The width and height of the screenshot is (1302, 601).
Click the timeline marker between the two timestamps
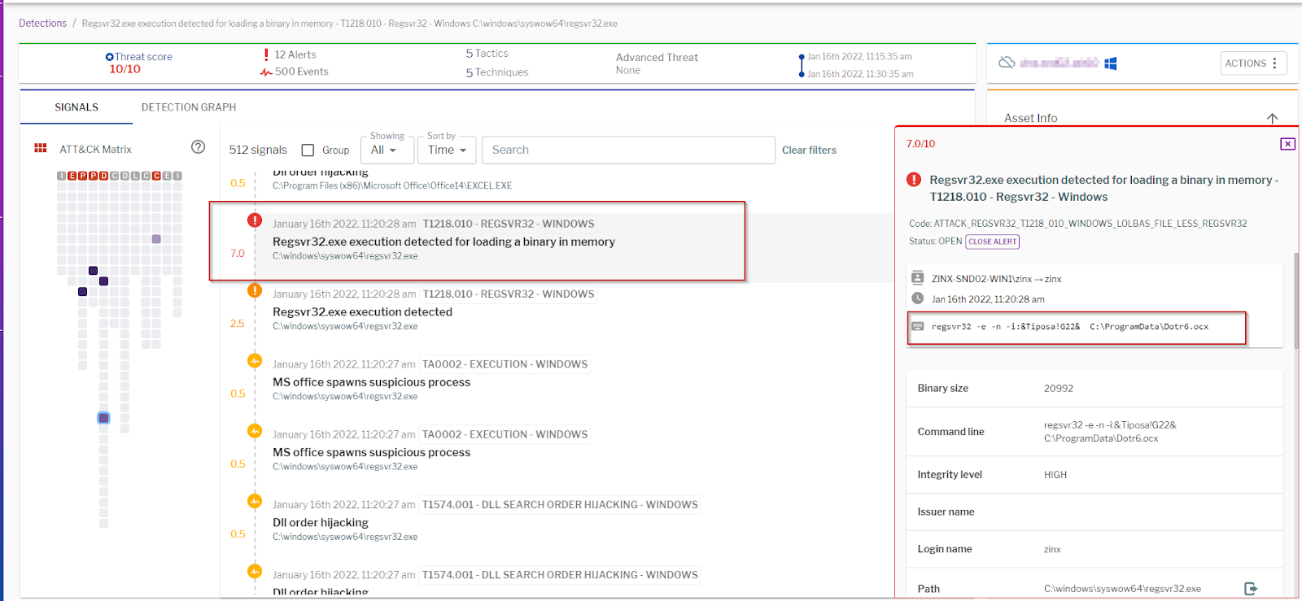coord(802,65)
